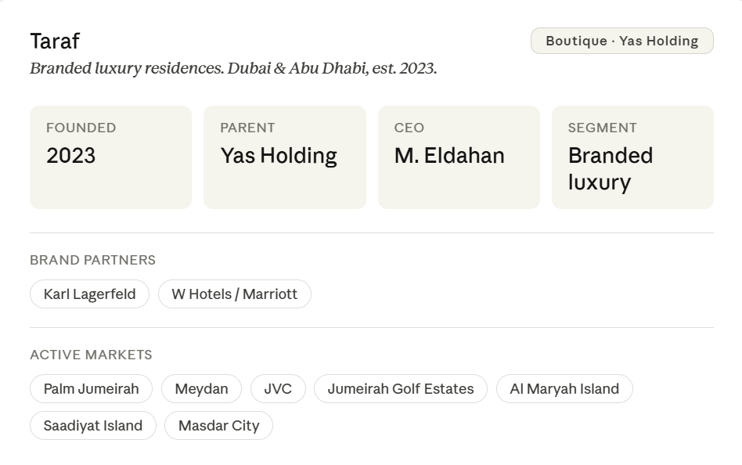Choose the Palm Jumeirah market tag

pos(92,389)
